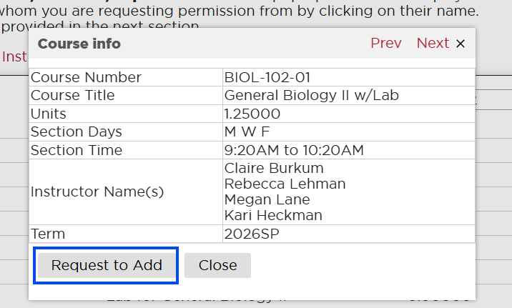This screenshot has height=308, width=512.
Task: Click the Course Number row label
Action: coord(86,77)
